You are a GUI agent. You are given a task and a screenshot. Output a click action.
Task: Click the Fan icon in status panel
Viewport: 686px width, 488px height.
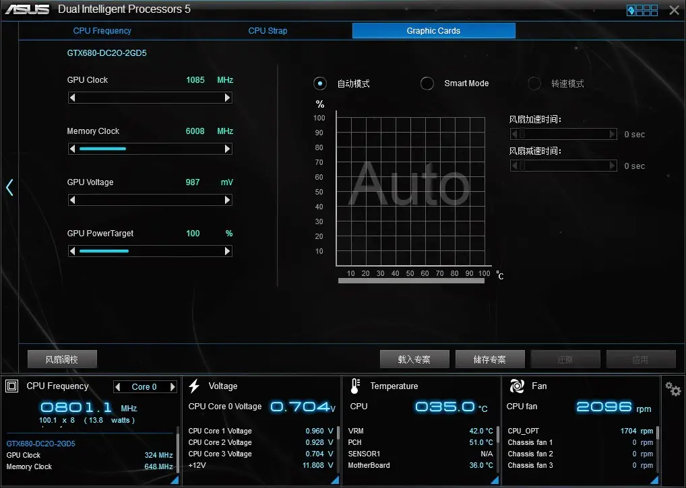click(517, 386)
